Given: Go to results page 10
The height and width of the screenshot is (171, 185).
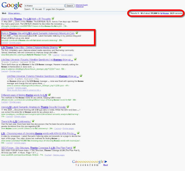Looking at the screenshot, I should tap(97, 165).
